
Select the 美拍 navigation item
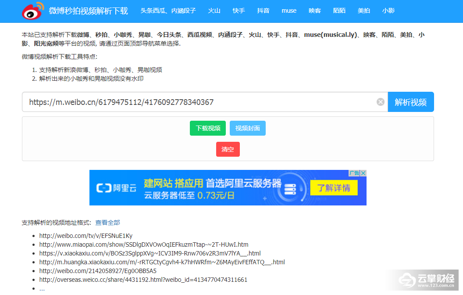(364, 11)
